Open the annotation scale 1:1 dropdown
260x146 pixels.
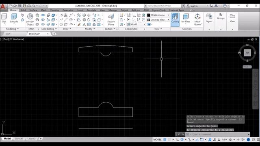tap(224, 140)
